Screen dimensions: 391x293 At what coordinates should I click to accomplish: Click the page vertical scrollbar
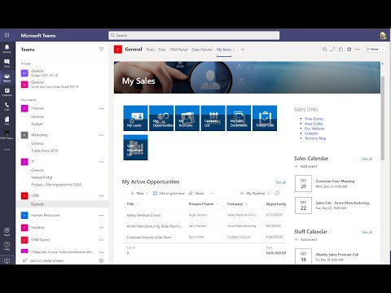click(x=383, y=118)
